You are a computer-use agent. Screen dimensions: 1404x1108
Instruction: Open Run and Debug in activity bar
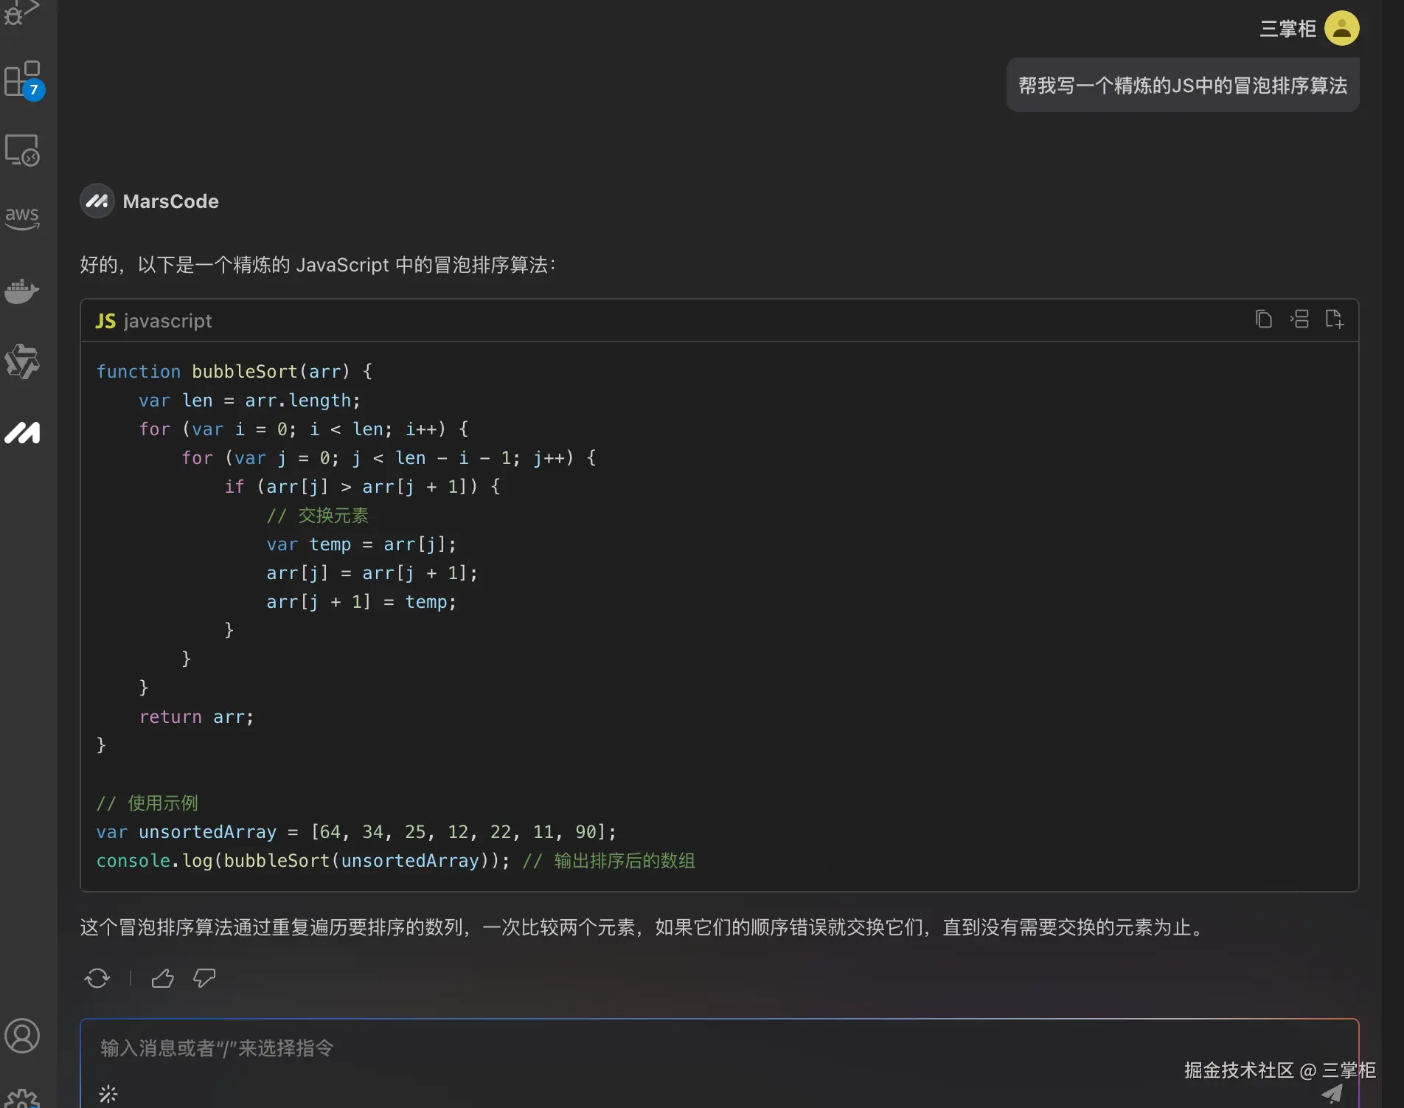tap(21, 12)
